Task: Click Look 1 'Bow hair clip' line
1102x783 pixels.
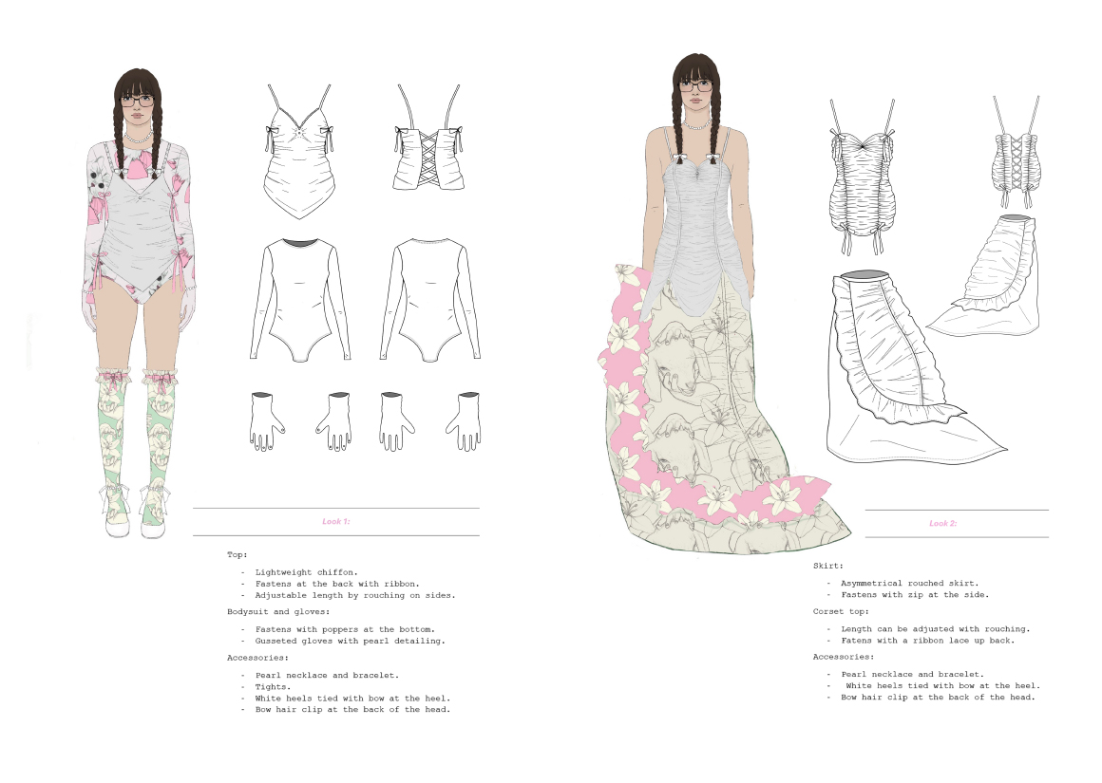Action: 352,710
